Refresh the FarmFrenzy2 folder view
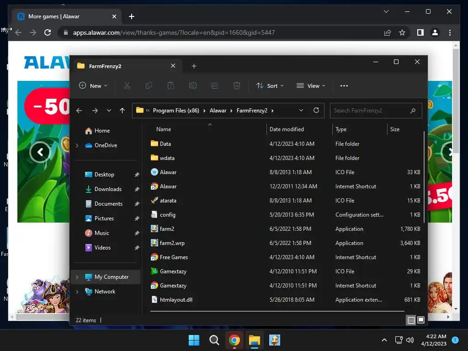 pyautogui.click(x=316, y=111)
